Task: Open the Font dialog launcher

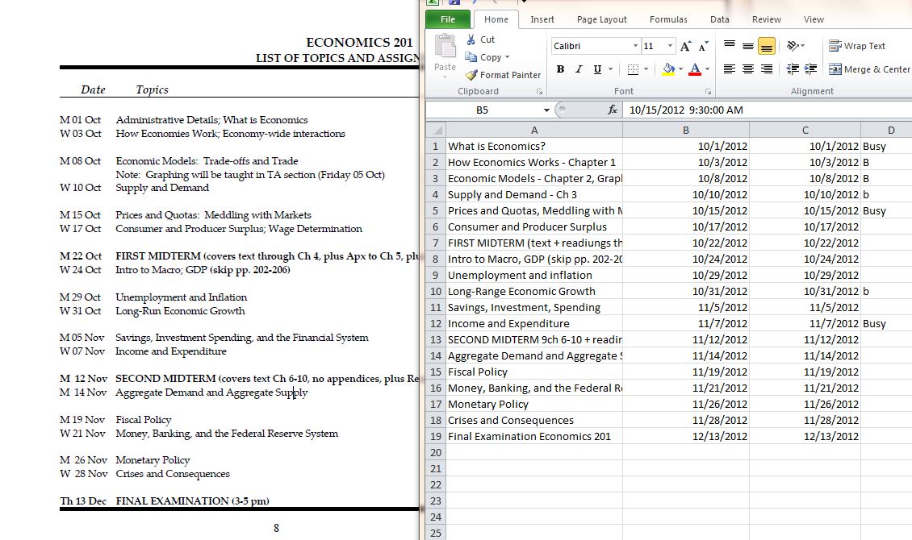Action: [x=708, y=92]
